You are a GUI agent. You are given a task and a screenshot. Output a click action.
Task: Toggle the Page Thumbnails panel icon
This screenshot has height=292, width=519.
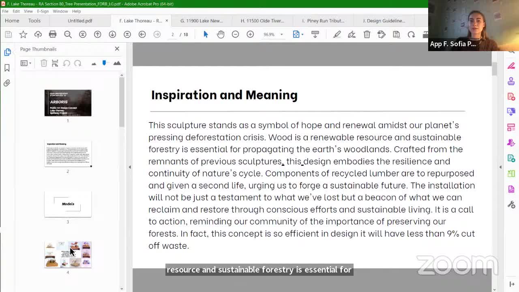7,52
